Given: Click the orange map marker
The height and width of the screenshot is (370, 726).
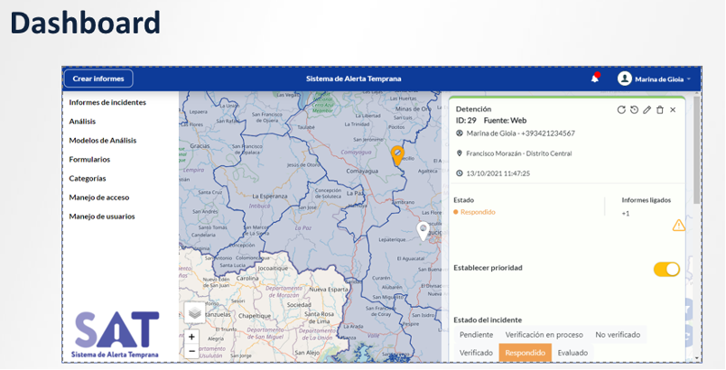Looking at the screenshot, I should 397,154.
